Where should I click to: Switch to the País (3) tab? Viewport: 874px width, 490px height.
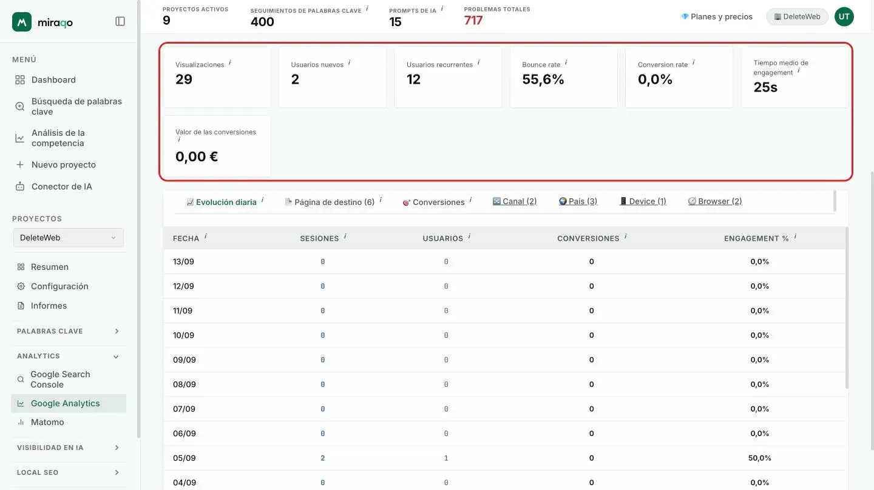[578, 201]
